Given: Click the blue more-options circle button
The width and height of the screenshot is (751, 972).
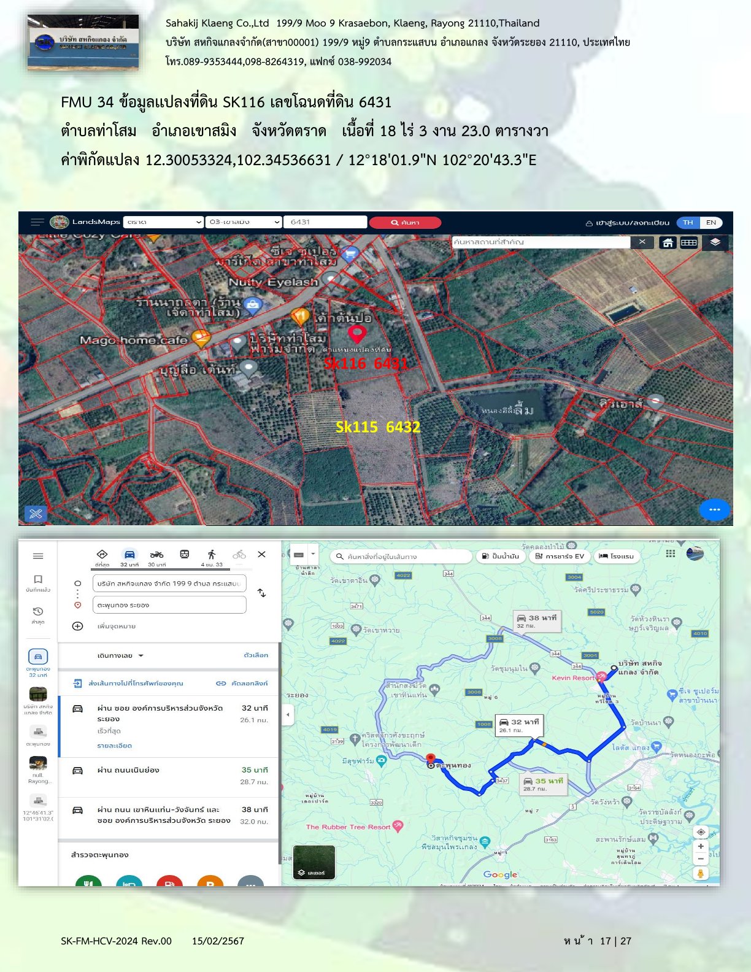Looking at the screenshot, I should [x=714, y=509].
